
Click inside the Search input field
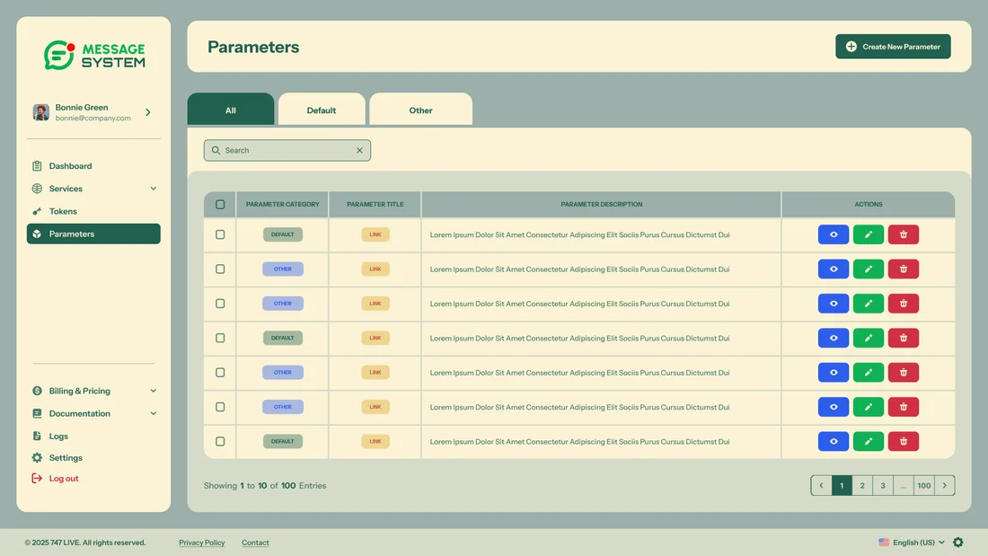pyautogui.click(x=287, y=150)
